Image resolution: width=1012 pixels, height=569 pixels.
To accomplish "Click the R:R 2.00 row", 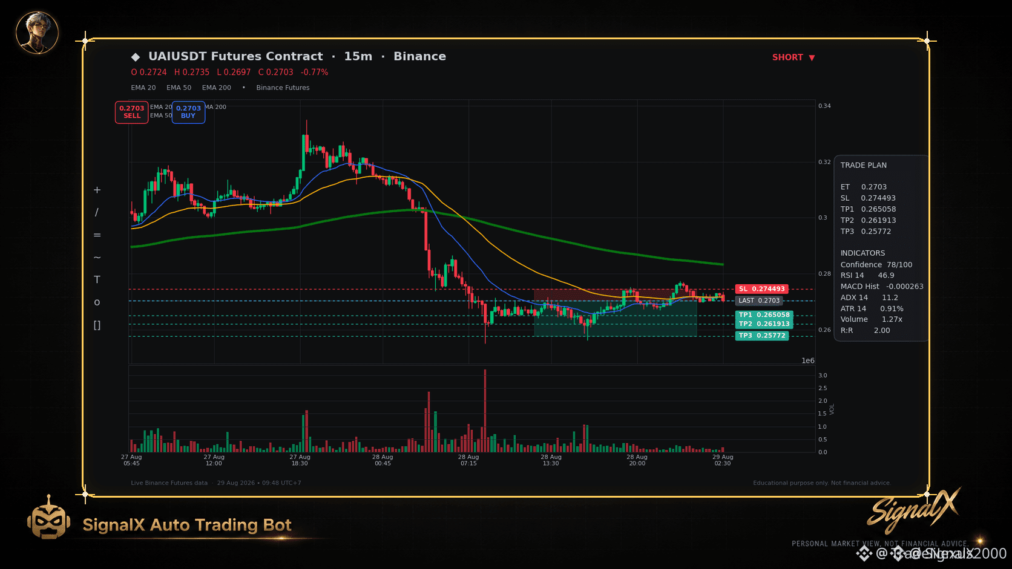I will point(865,331).
